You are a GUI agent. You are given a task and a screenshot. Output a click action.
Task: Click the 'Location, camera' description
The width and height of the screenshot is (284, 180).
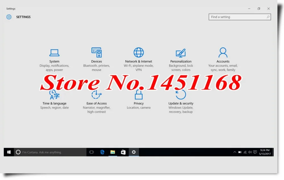coord(139,107)
